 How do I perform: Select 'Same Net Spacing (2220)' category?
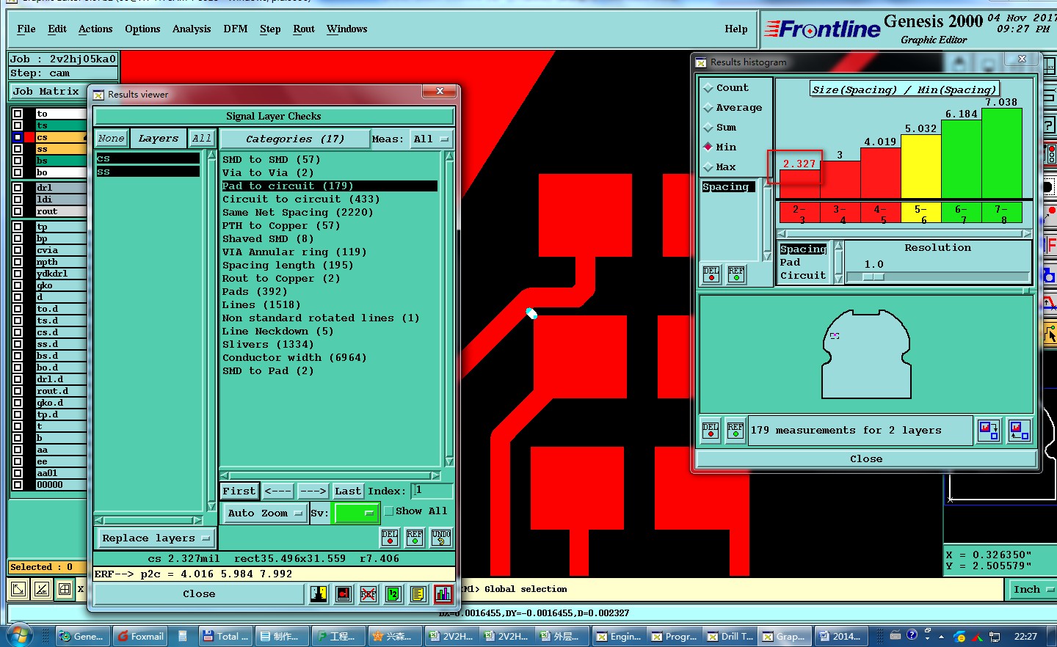tap(298, 212)
